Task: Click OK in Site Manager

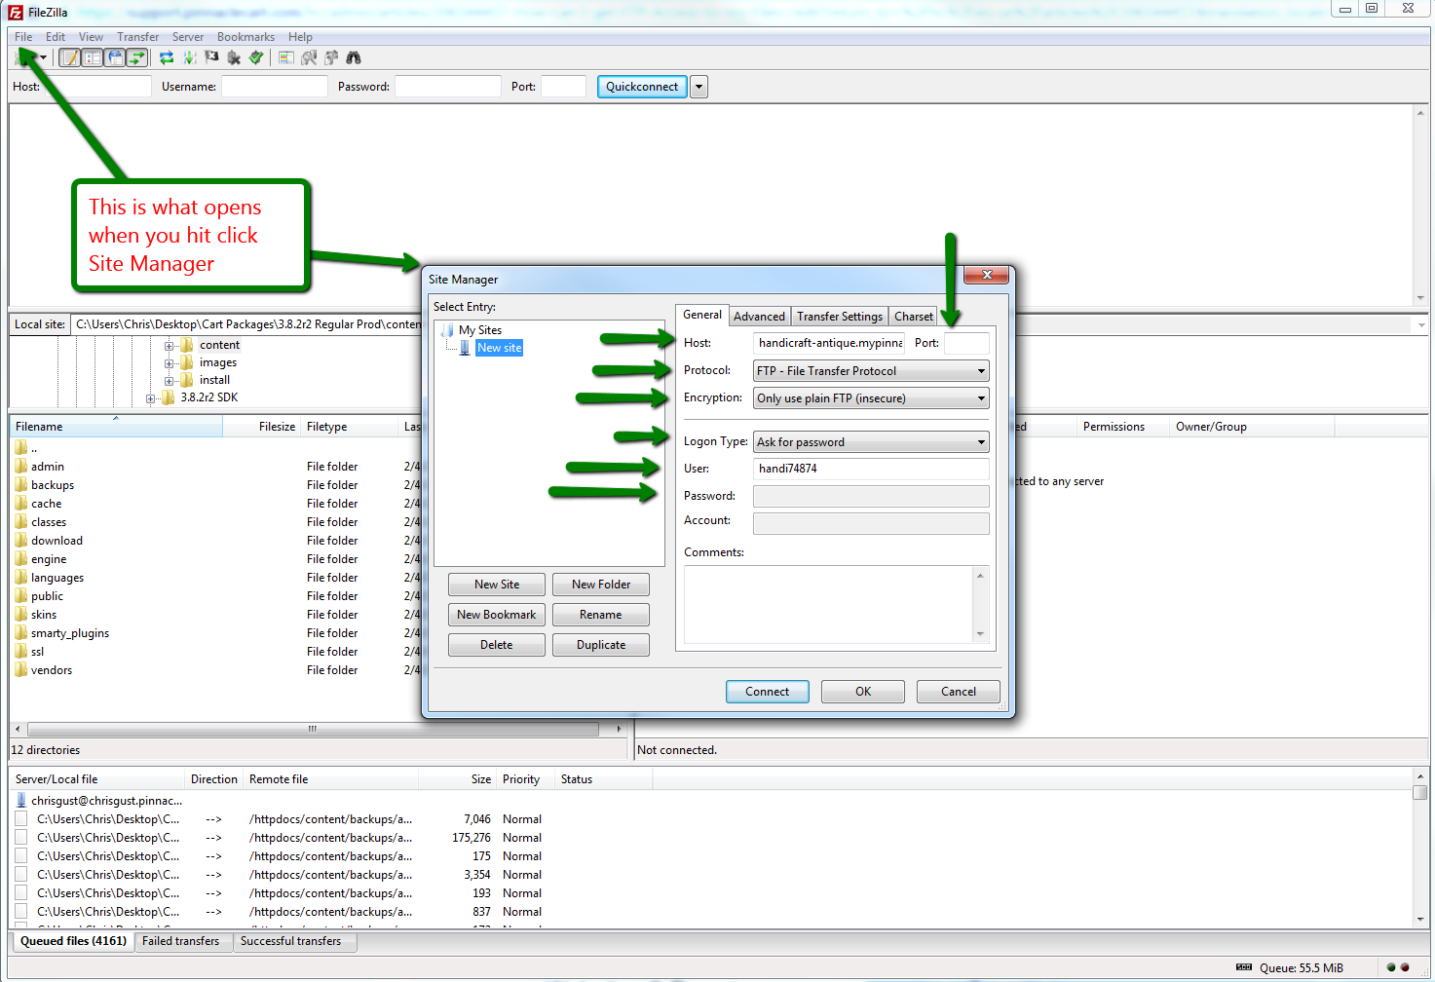Action: click(x=863, y=692)
